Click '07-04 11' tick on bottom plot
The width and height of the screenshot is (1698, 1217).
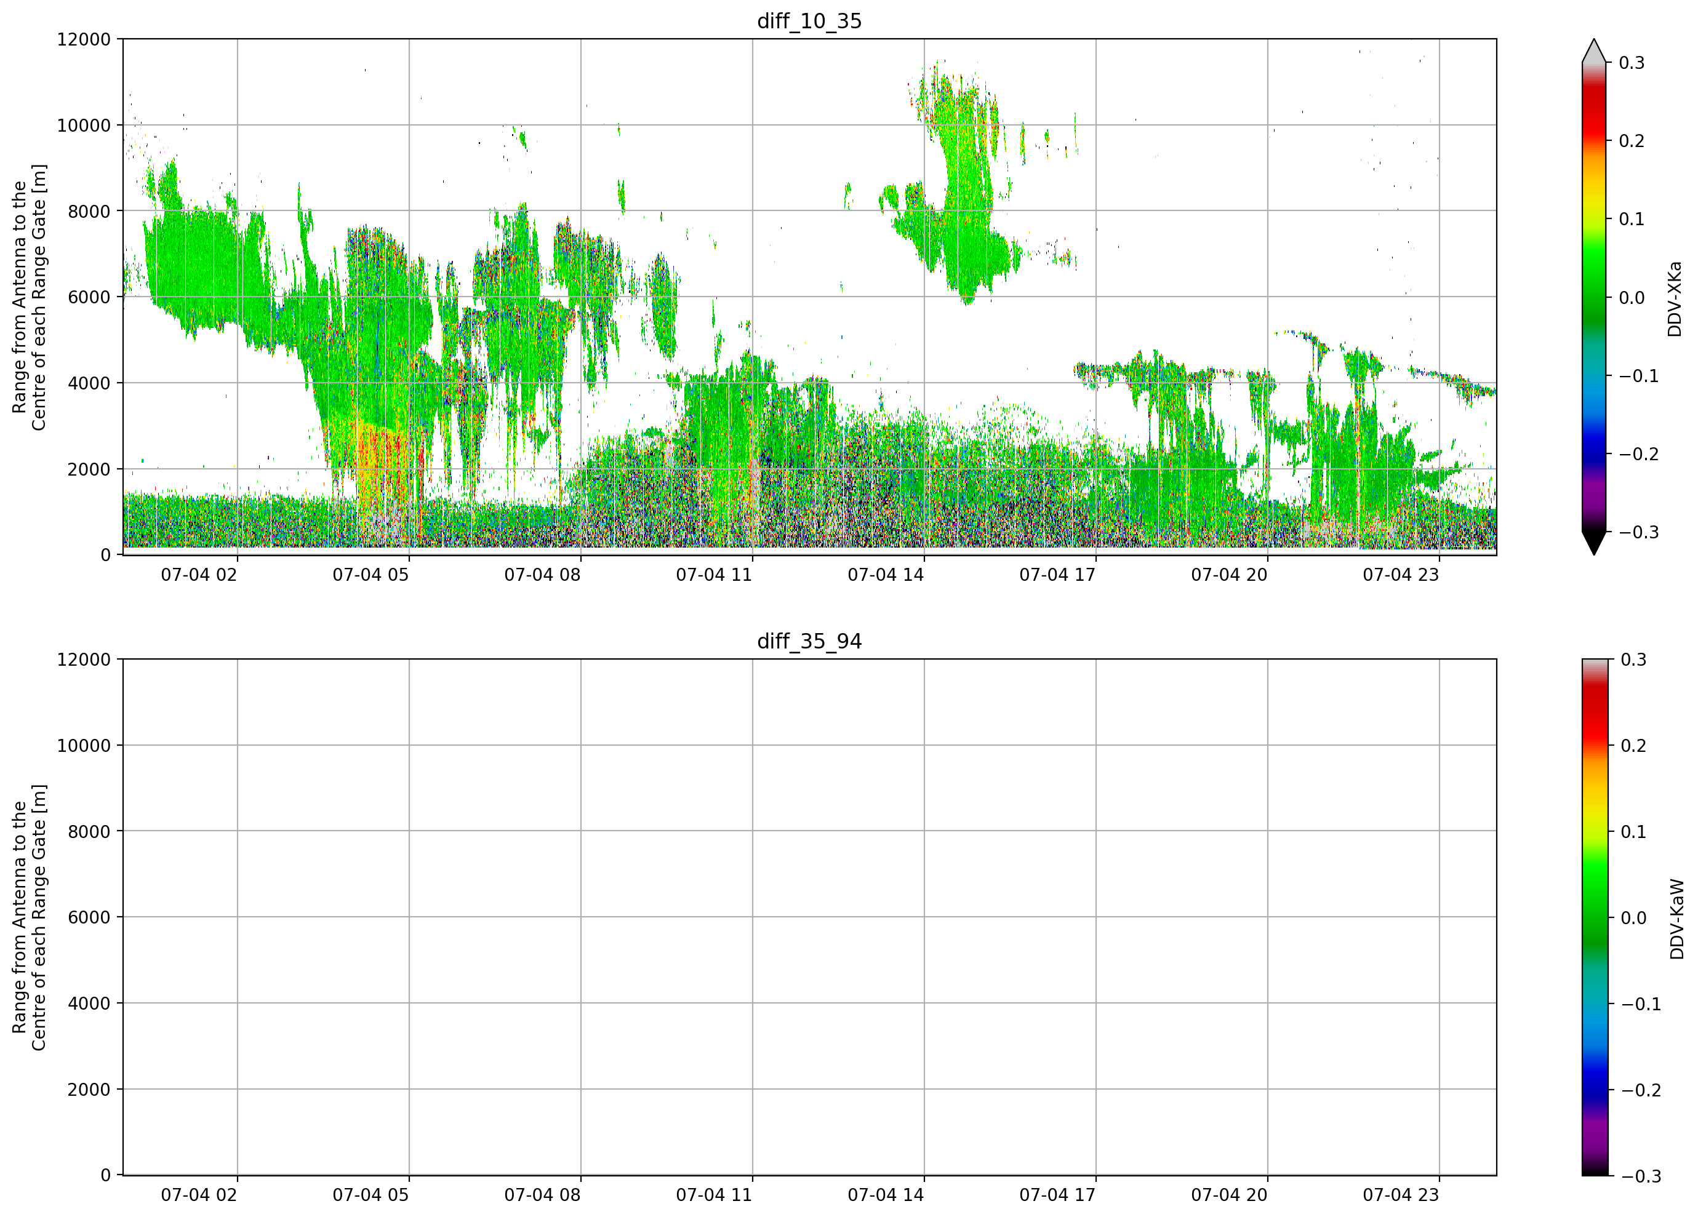715,1195
